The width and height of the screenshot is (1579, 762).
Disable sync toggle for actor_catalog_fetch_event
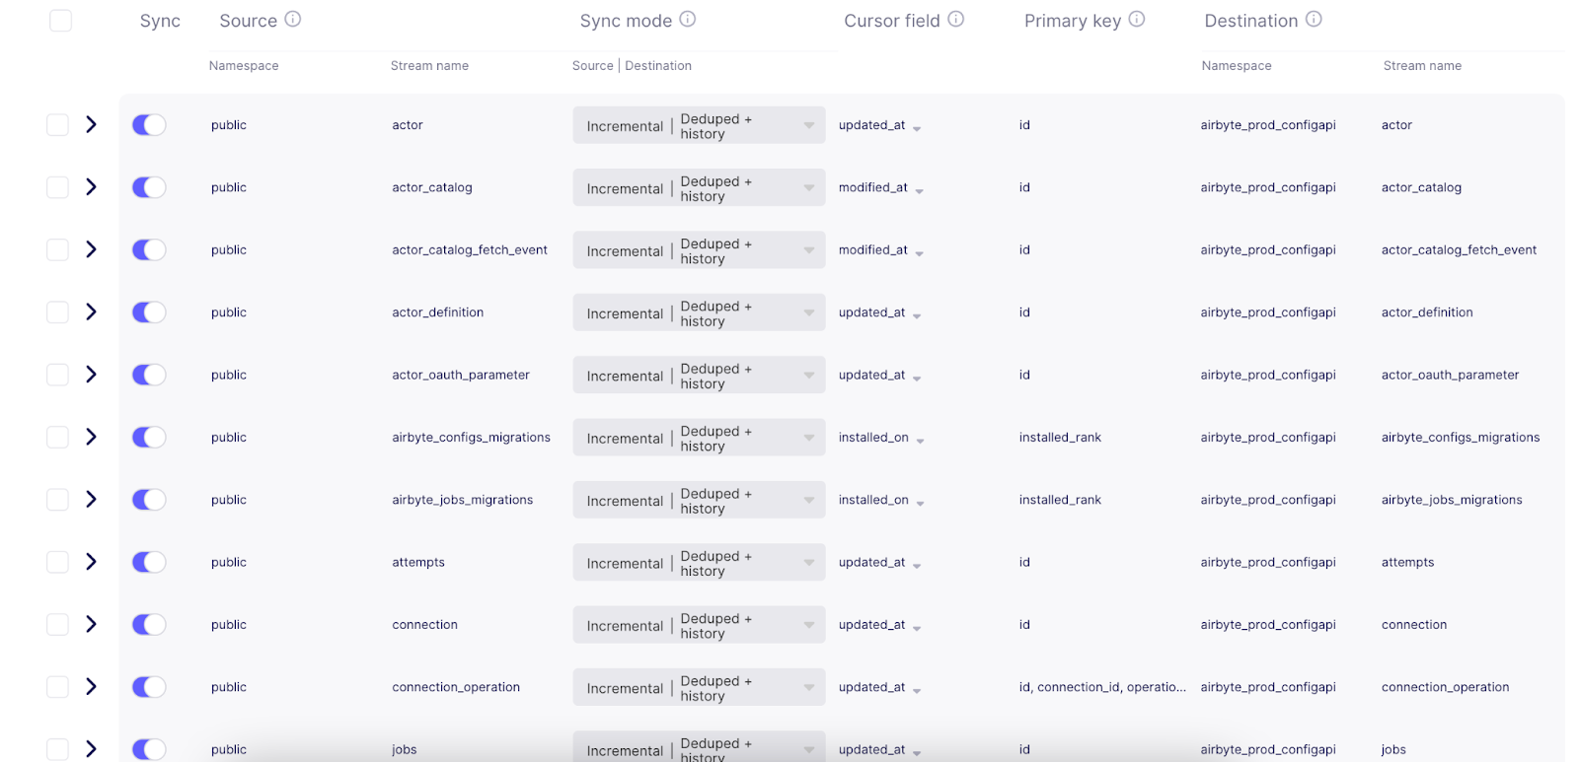149,250
